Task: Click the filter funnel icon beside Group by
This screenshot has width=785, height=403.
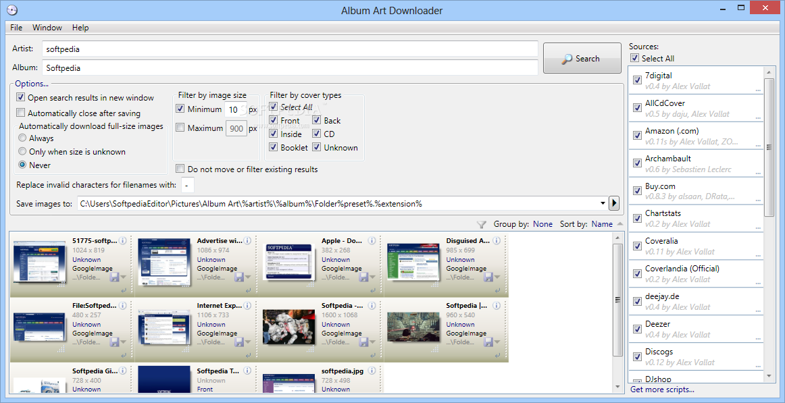Action: pyautogui.click(x=481, y=225)
